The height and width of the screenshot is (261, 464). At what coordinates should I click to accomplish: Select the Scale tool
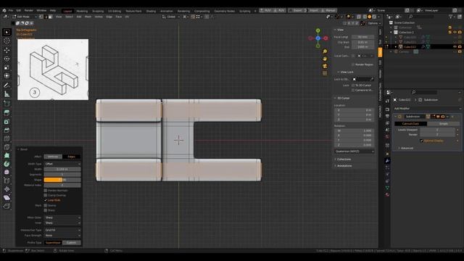click(7, 67)
